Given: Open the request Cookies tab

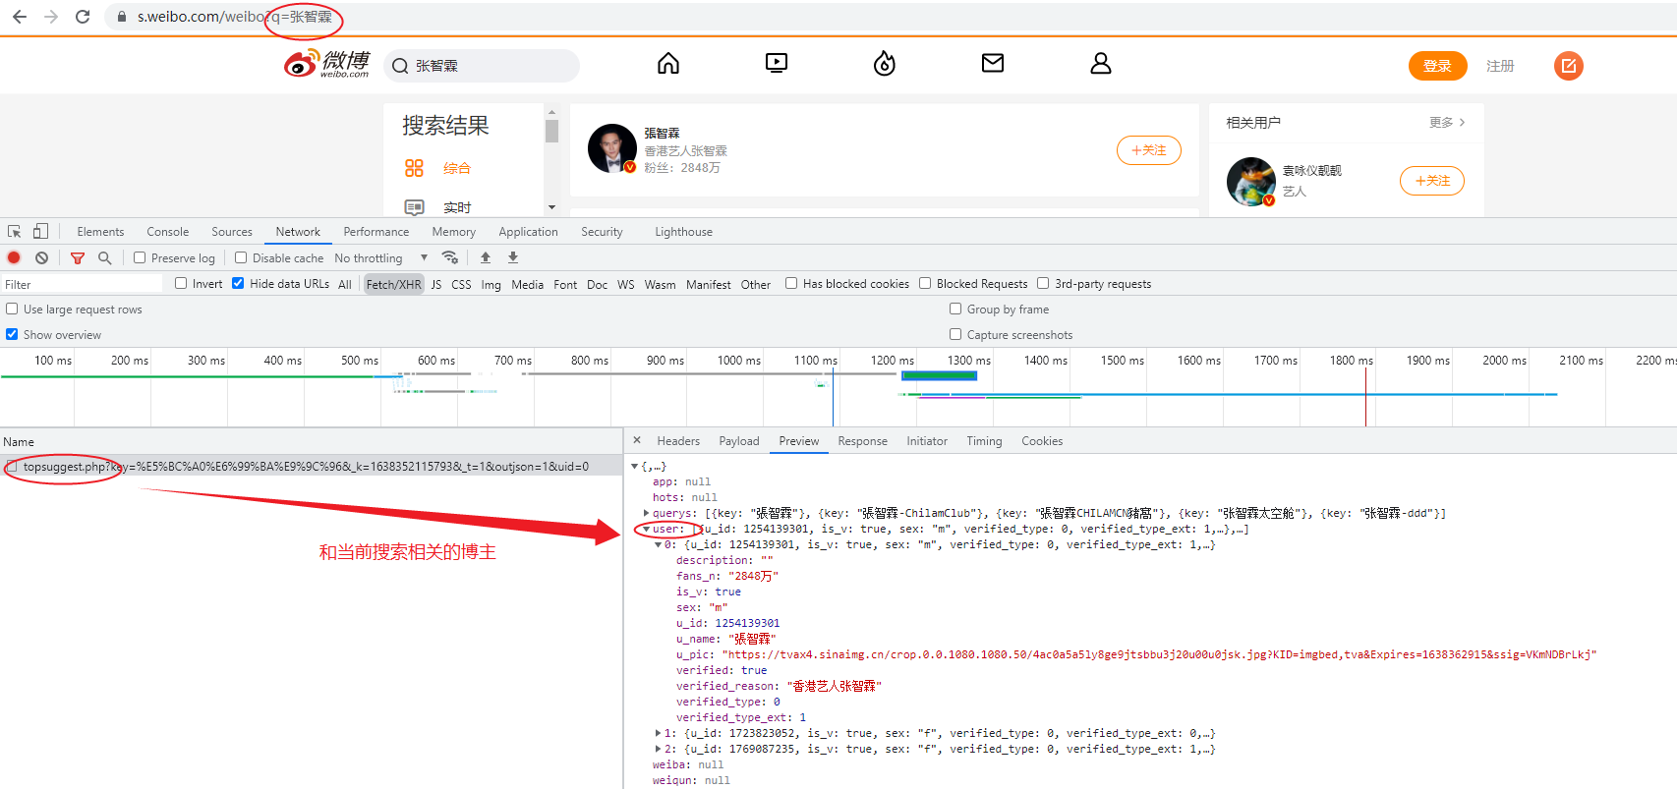Looking at the screenshot, I should 1042,441.
